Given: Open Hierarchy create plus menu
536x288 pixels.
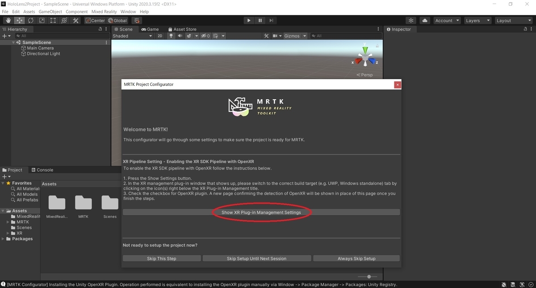Looking at the screenshot, I should [x=5, y=36].
